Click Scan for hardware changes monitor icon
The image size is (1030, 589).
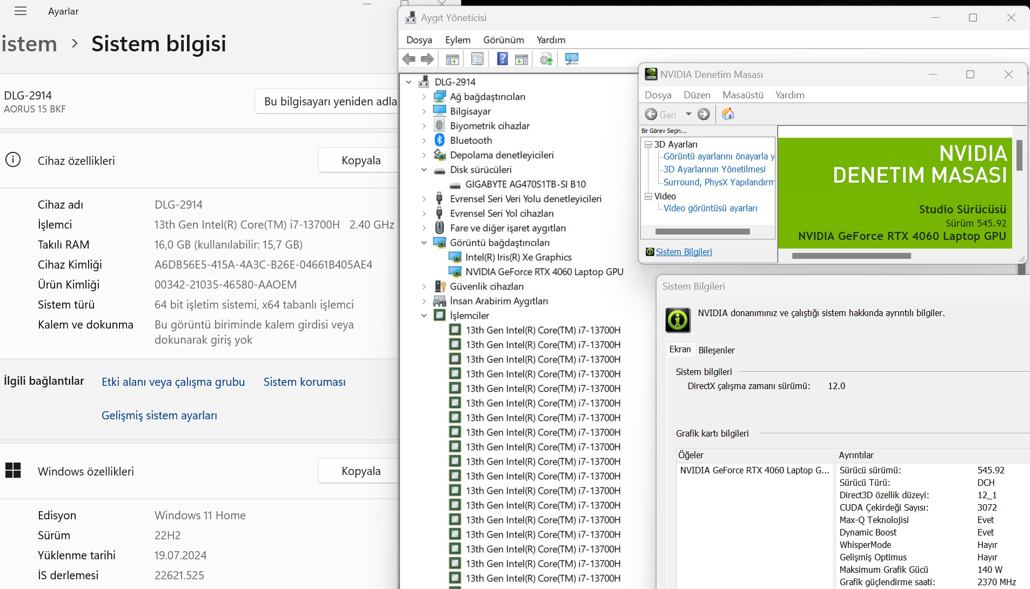pyautogui.click(x=572, y=59)
